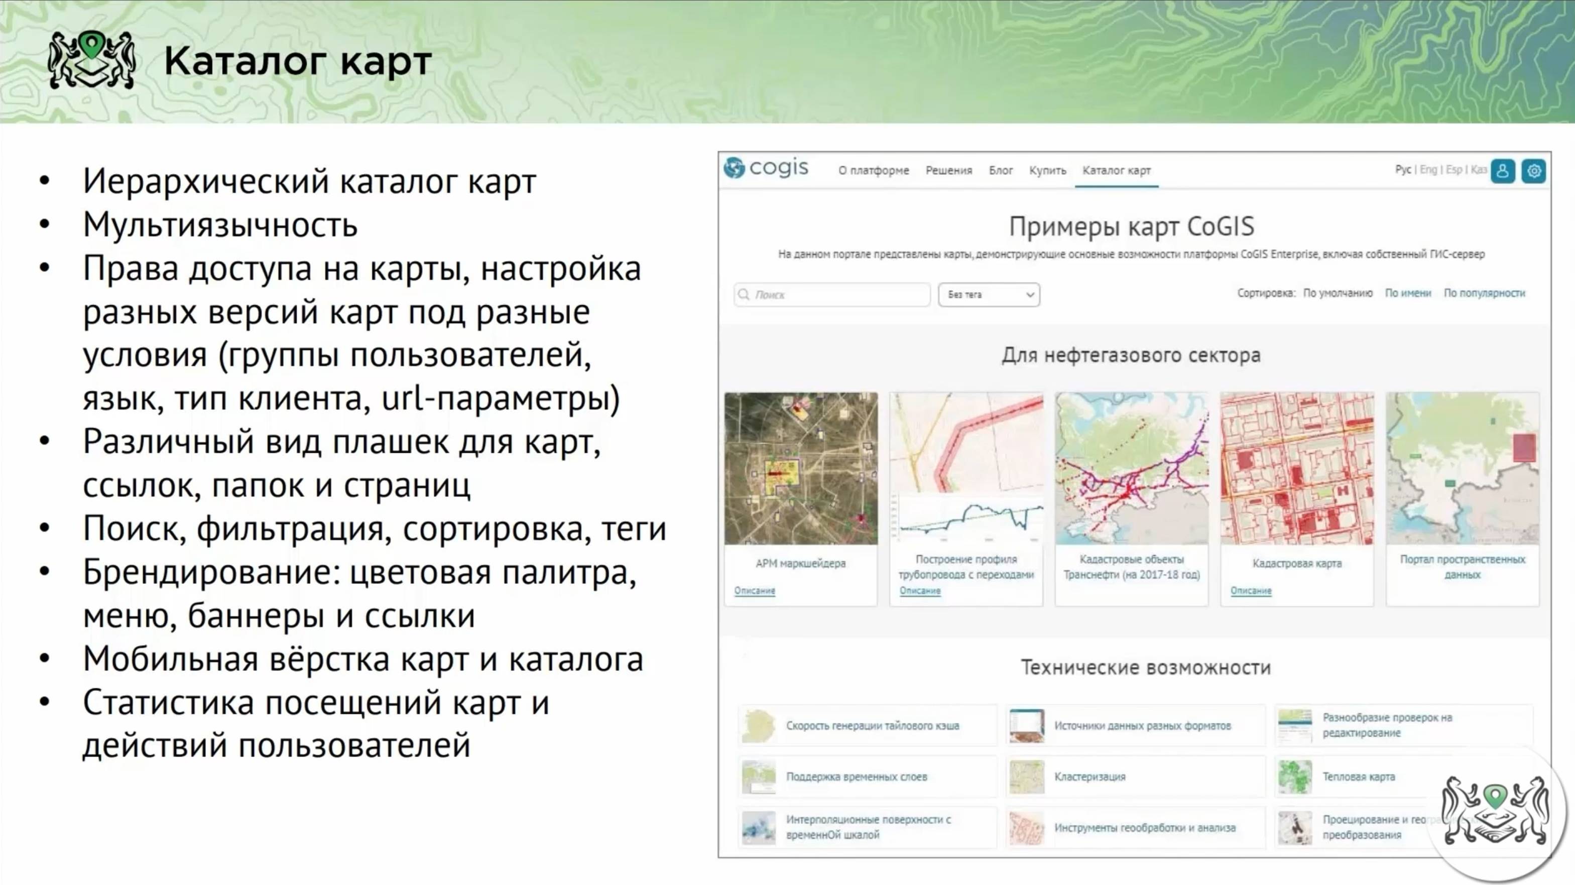Click the "Купить" navigation link

pos(1047,171)
